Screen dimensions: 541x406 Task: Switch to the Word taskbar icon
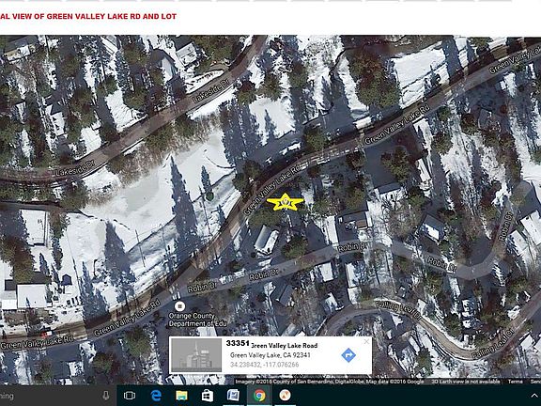click(233, 396)
